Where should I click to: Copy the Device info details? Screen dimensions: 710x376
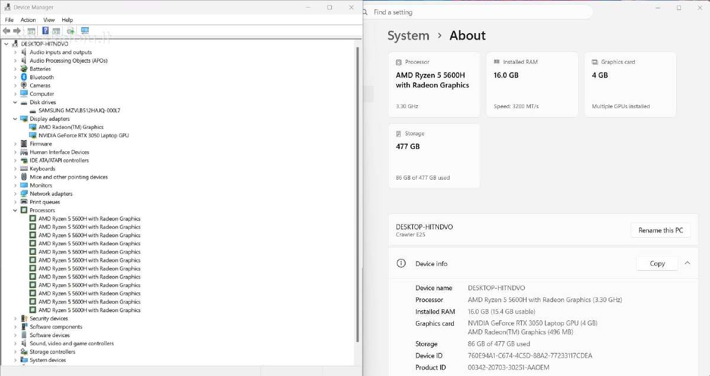tap(657, 264)
